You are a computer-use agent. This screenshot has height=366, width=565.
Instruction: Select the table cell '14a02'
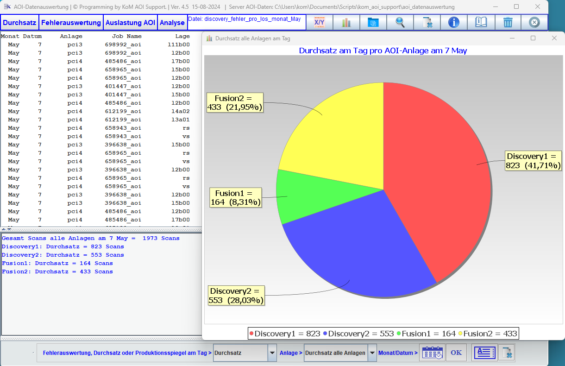pyautogui.click(x=181, y=111)
